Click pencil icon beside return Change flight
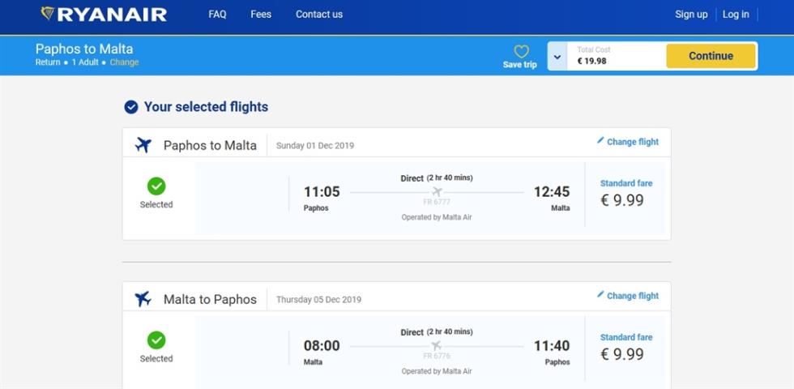This screenshot has width=794, height=389. (600, 294)
